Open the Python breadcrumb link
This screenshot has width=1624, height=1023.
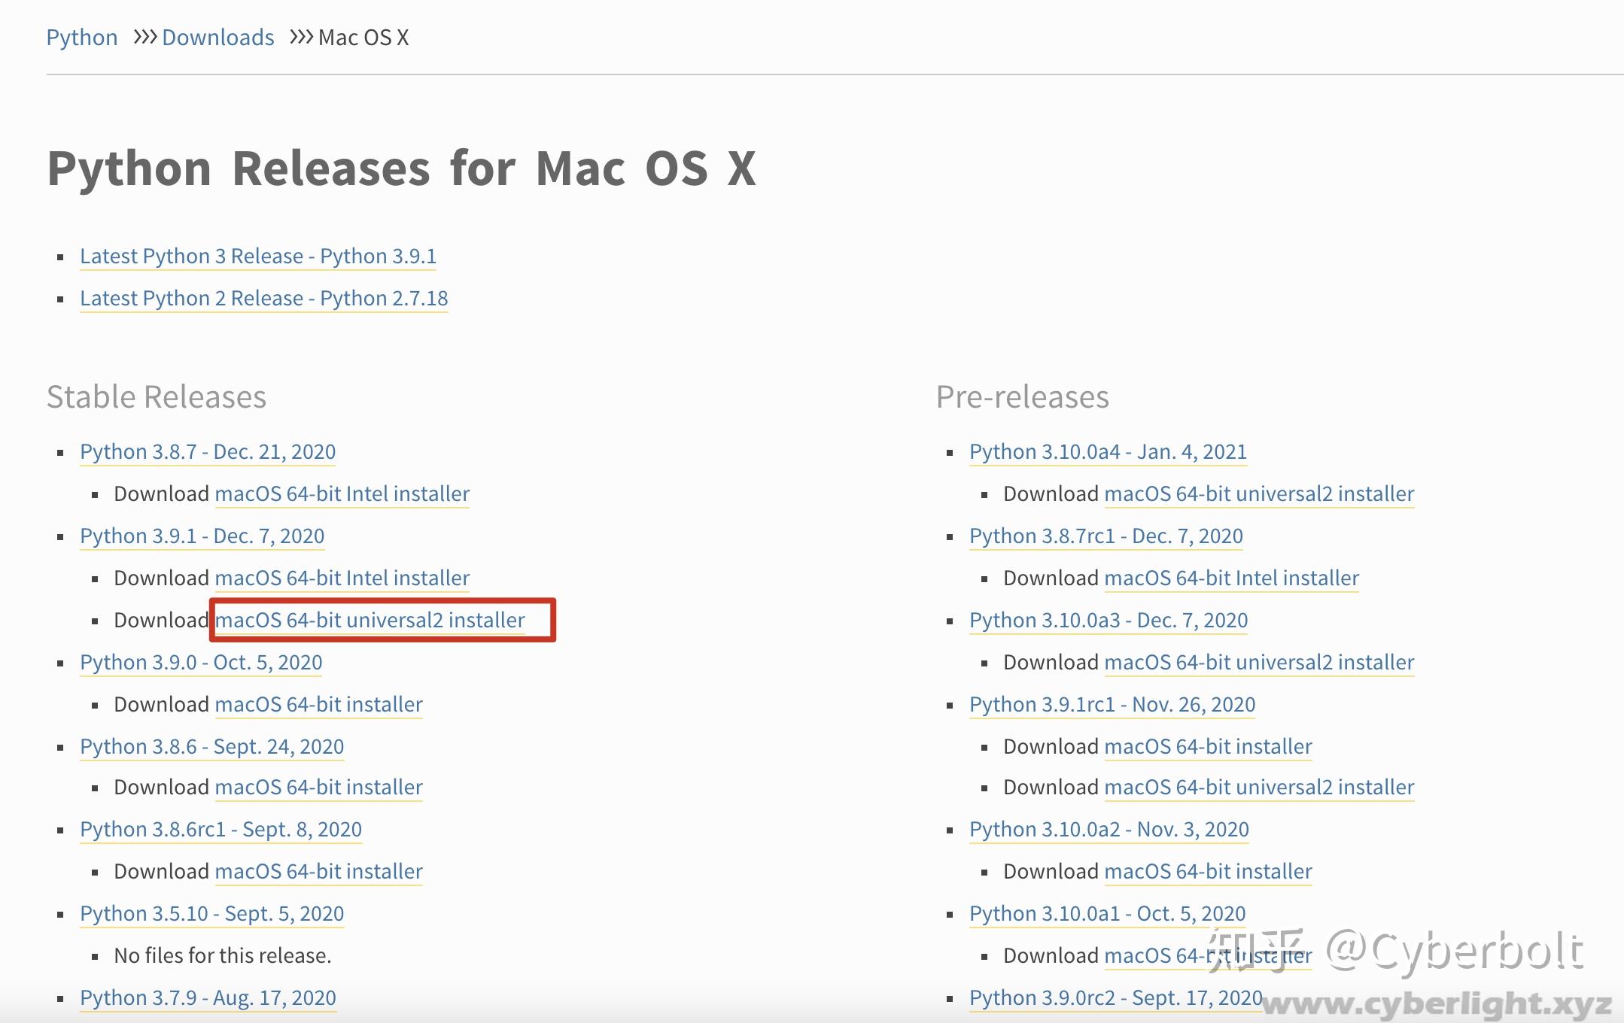point(81,37)
